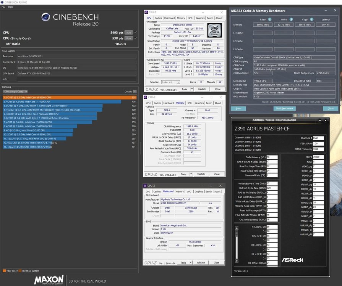The height and width of the screenshot is (286, 342).
Task: Open Tools dropdown arrow in CPU-Z Memory window
Action: click(x=191, y=174)
